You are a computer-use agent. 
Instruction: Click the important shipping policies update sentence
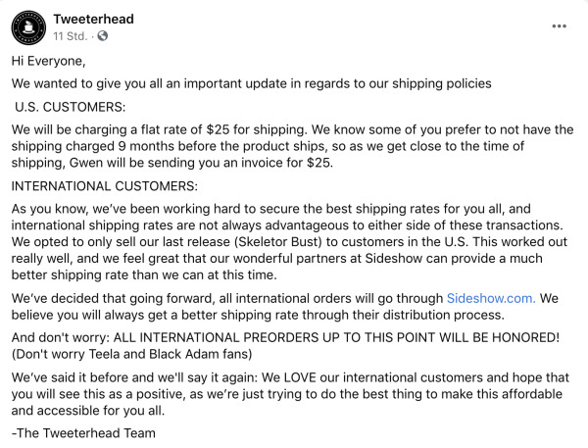251,83
